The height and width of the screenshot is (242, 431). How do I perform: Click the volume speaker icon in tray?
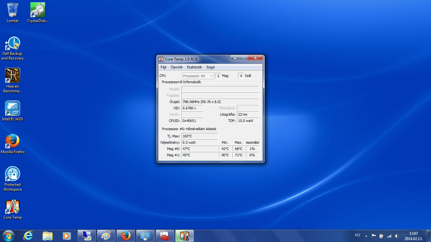(x=397, y=236)
